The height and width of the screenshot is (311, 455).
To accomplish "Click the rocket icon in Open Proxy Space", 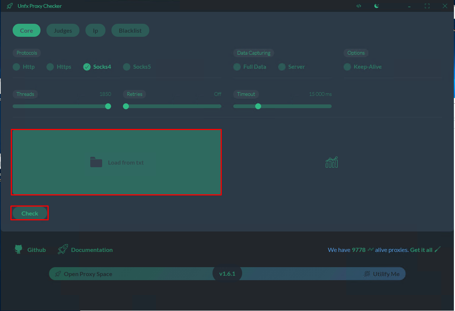I will pyautogui.click(x=58, y=274).
